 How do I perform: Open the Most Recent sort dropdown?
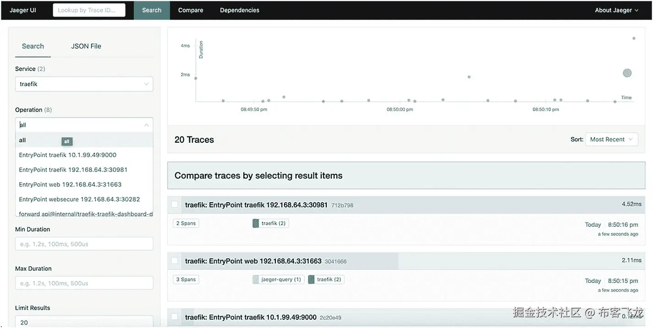point(611,140)
